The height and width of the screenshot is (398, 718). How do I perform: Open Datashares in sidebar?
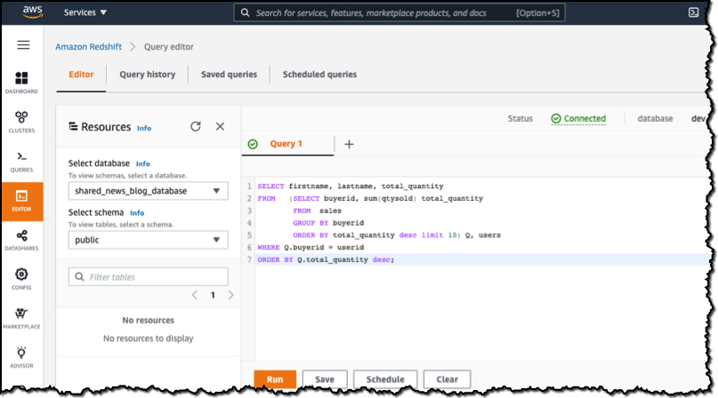tap(21, 240)
